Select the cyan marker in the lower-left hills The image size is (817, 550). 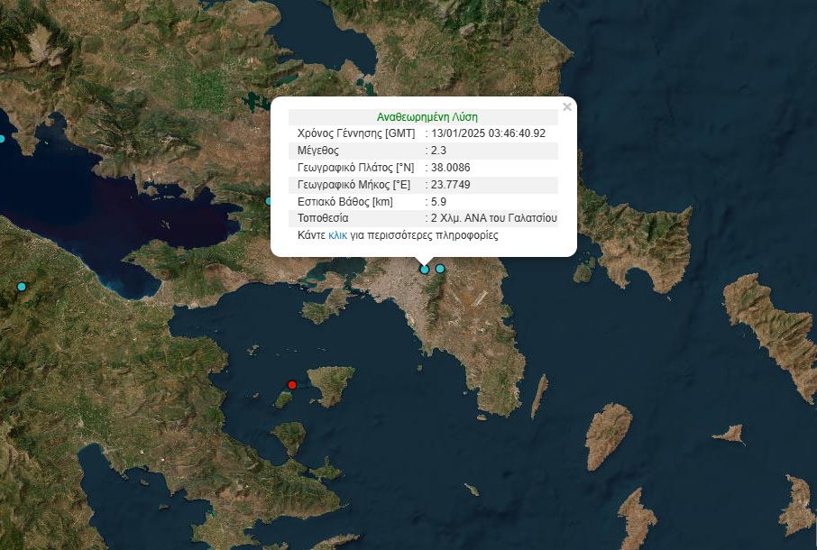[23, 287]
